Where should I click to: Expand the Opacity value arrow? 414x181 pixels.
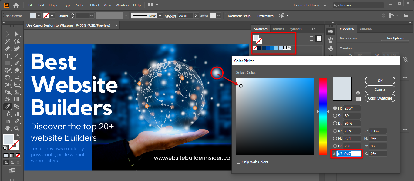point(196,16)
